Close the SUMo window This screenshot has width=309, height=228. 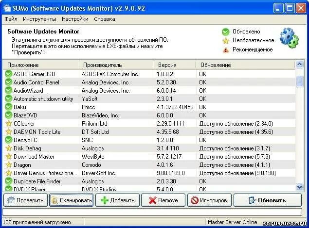(x=301, y=8)
